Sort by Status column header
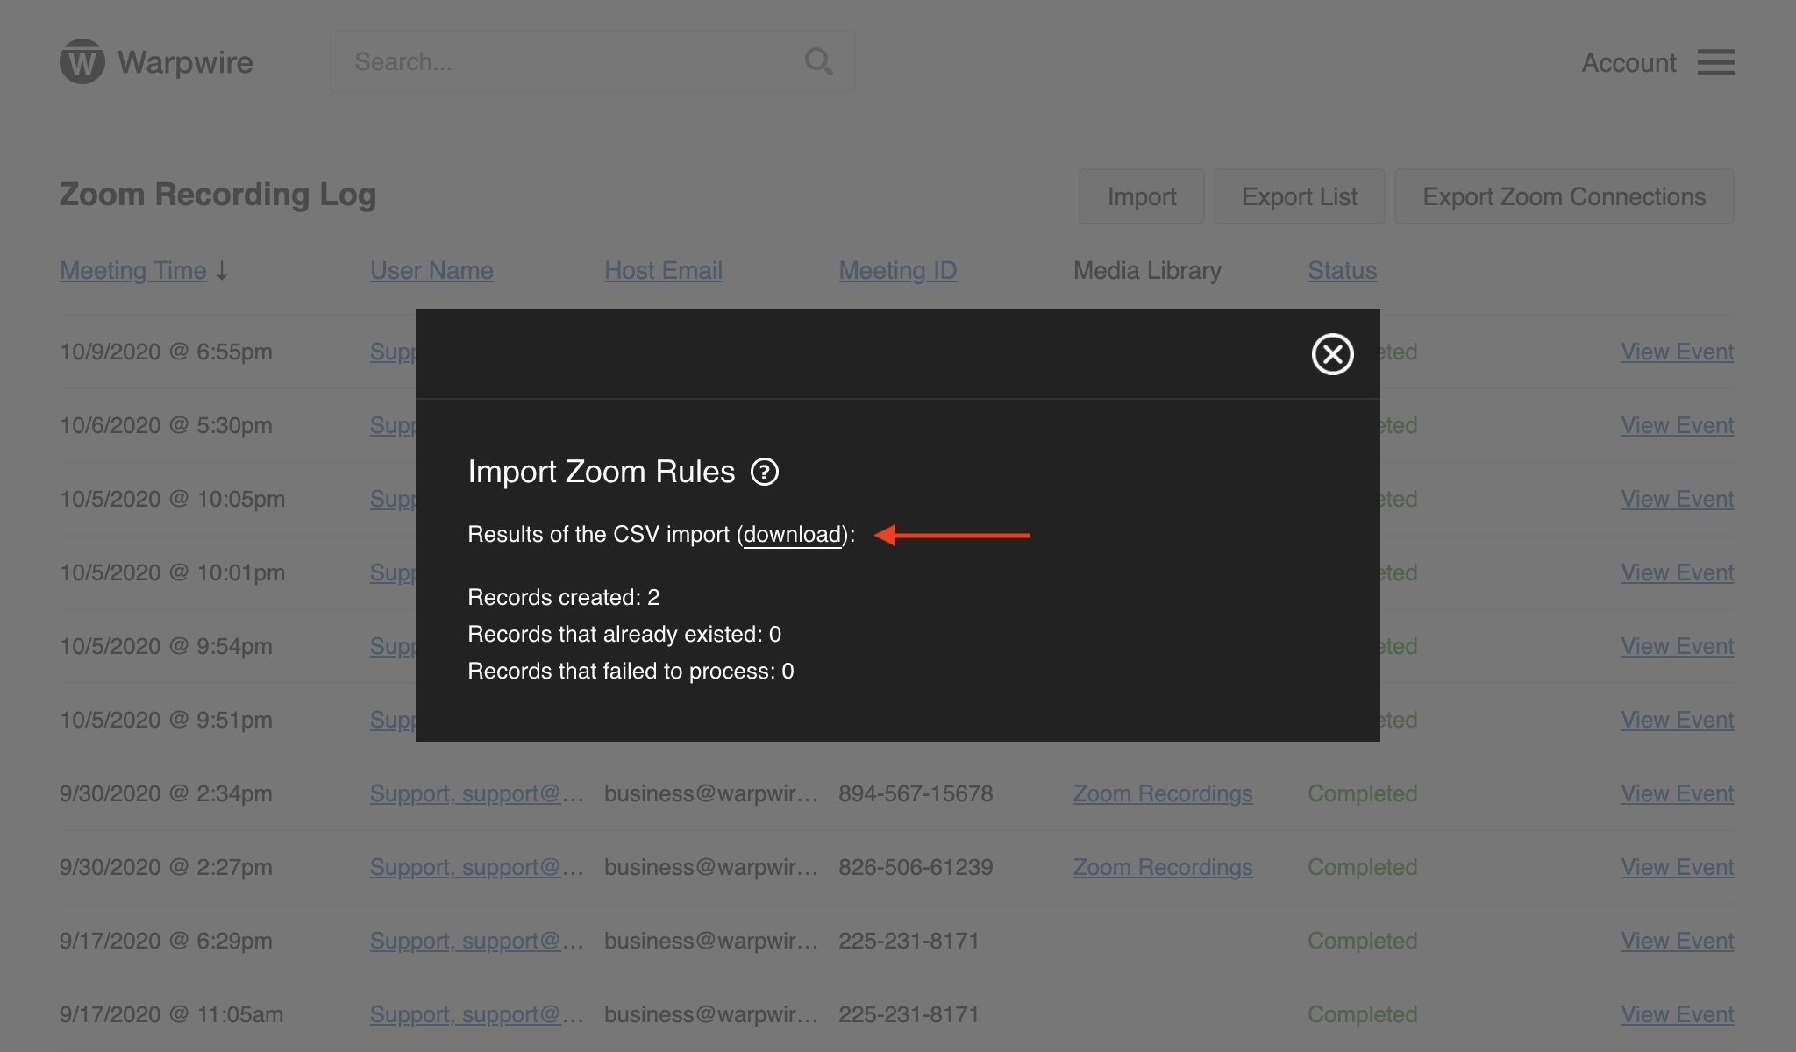The width and height of the screenshot is (1796, 1052). (x=1342, y=270)
